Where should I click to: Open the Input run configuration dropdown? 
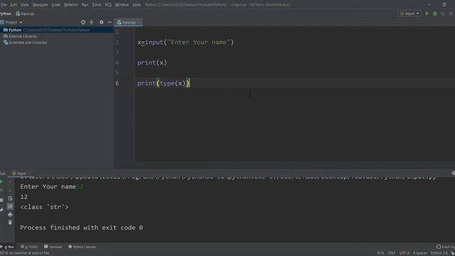click(x=409, y=14)
